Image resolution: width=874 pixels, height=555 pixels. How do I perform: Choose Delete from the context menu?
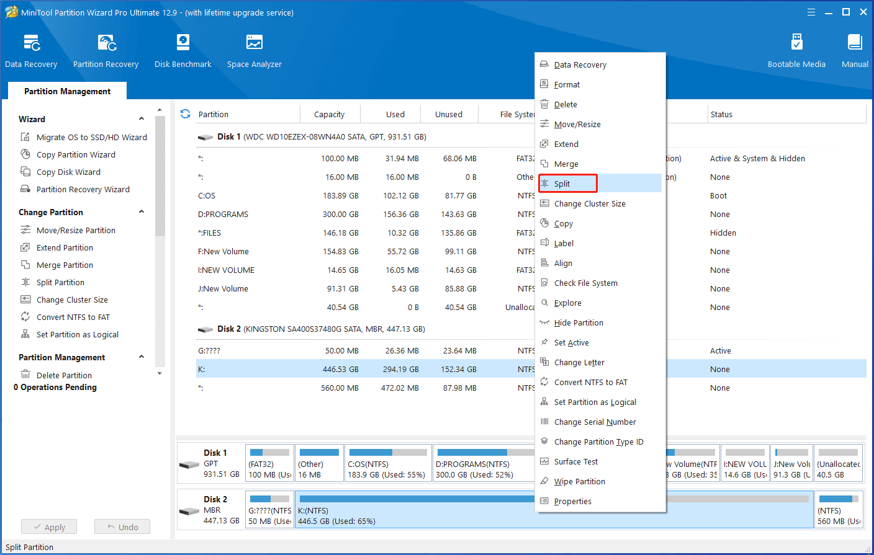click(600, 104)
